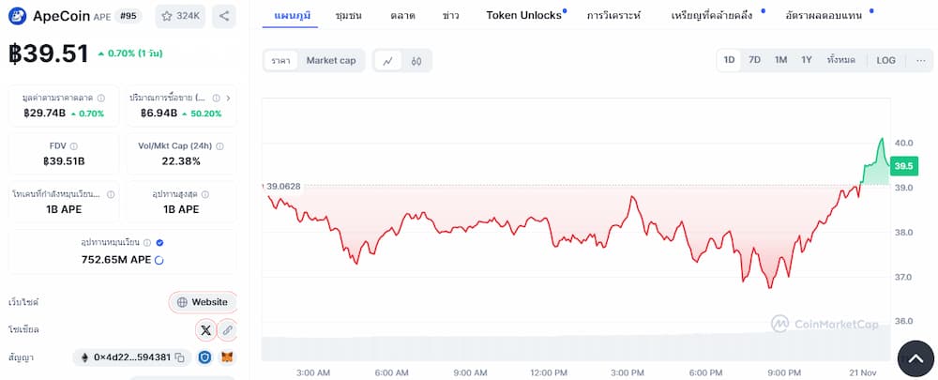Image resolution: width=938 pixels, height=380 pixels.
Task: Click the verified badge by circulating supply
Action: [159, 242]
